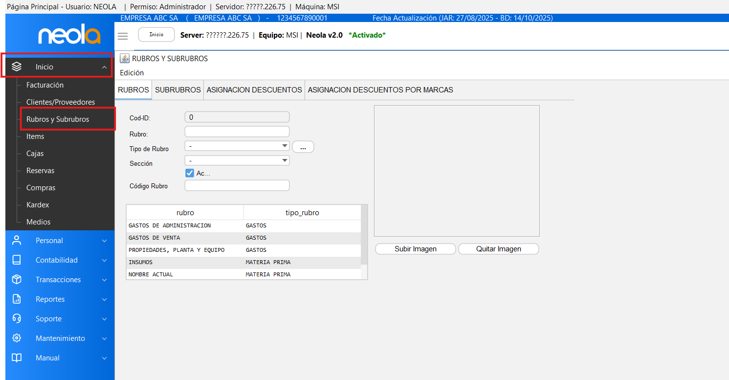Click the Subir Imagen button
This screenshot has height=380, width=729.
pos(415,249)
